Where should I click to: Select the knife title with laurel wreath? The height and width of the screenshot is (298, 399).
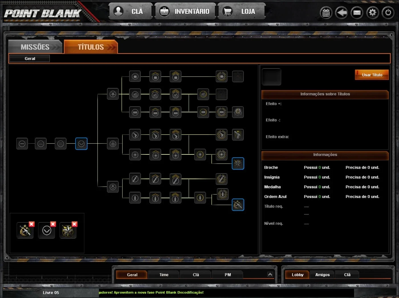[221, 179]
